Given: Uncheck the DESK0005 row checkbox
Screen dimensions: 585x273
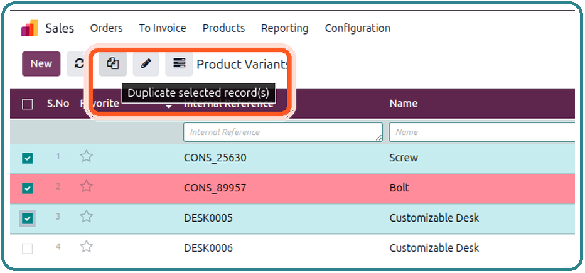Looking at the screenshot, I should click(x=27, y=218).
